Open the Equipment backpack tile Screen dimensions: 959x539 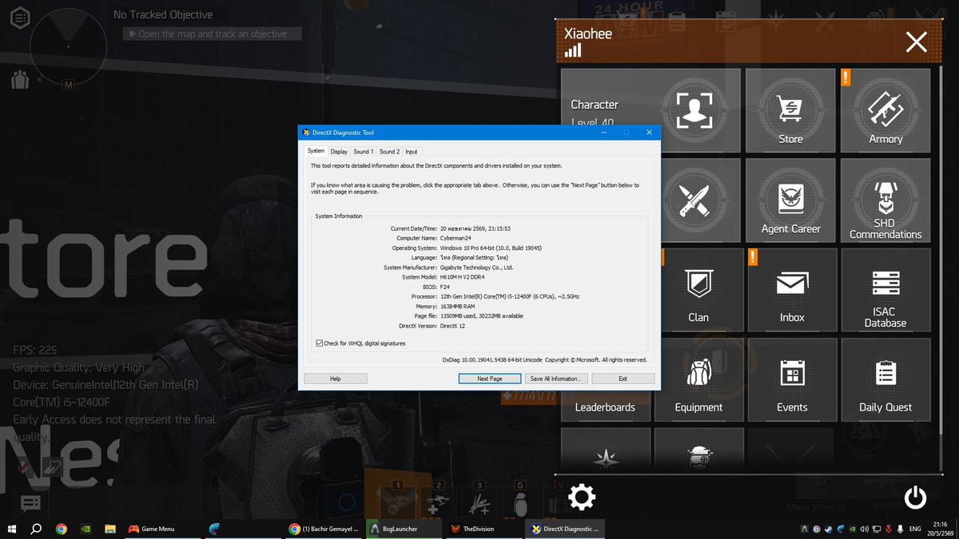(x=698, y=380)
